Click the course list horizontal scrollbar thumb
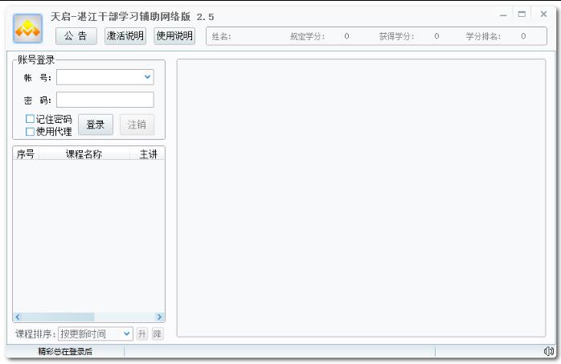561x364 pixels. pos(58,317)
